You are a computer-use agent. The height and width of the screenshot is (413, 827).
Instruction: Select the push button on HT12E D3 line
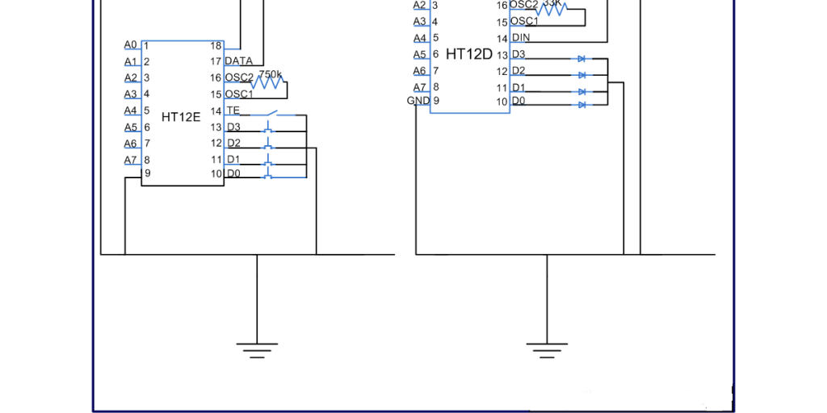coord(268,127)
